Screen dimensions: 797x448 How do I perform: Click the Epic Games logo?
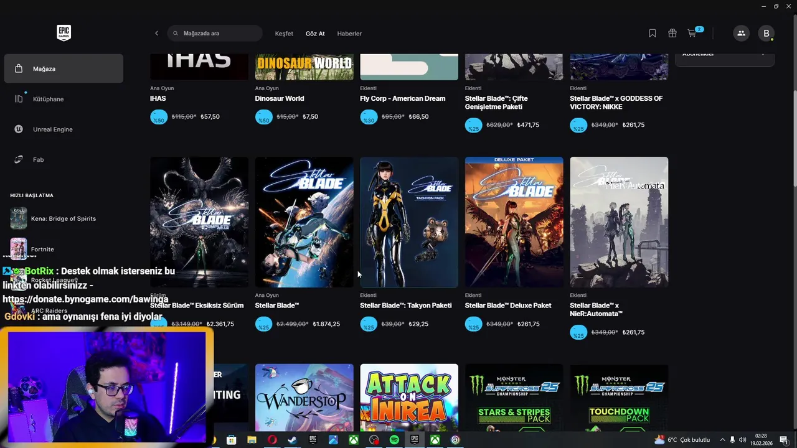click(x=64, y=33)
